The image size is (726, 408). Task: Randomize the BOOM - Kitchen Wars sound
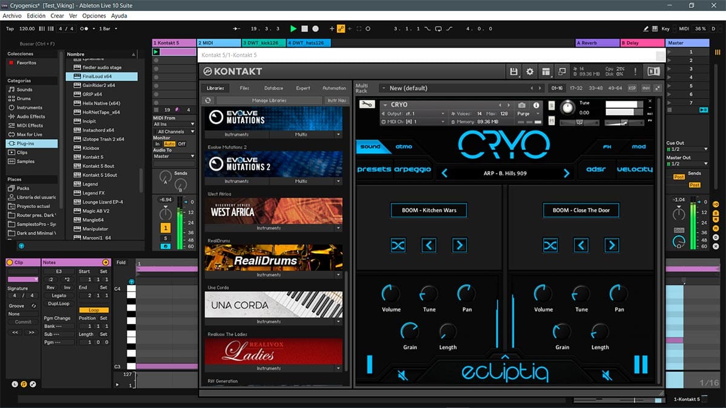[397, 245]
